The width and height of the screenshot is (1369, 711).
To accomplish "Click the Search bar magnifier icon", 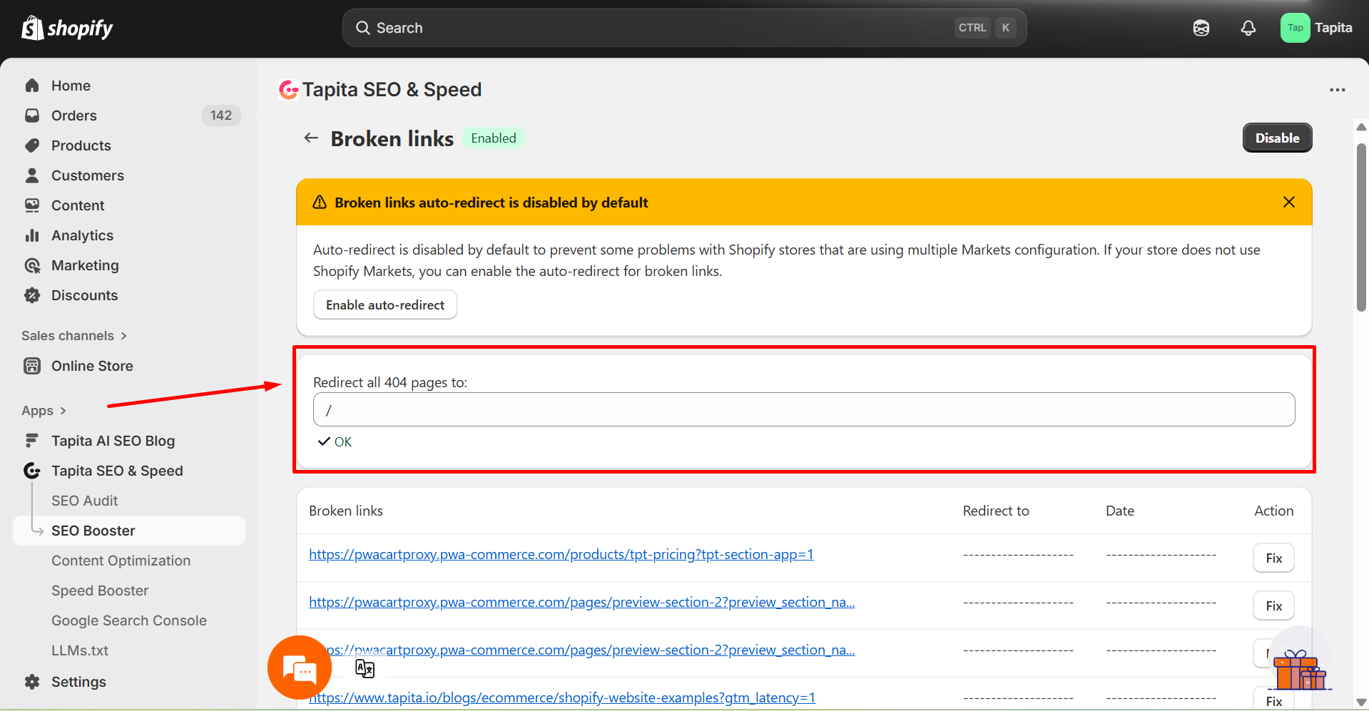I will point(363,28).
